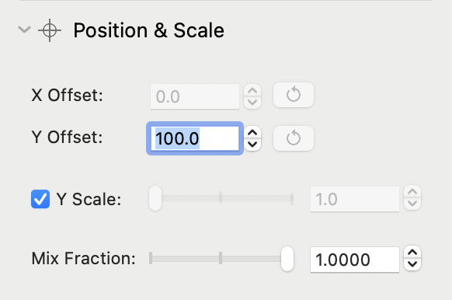Focus the Y Offset field showing 100.0

(x=195, y=138)
